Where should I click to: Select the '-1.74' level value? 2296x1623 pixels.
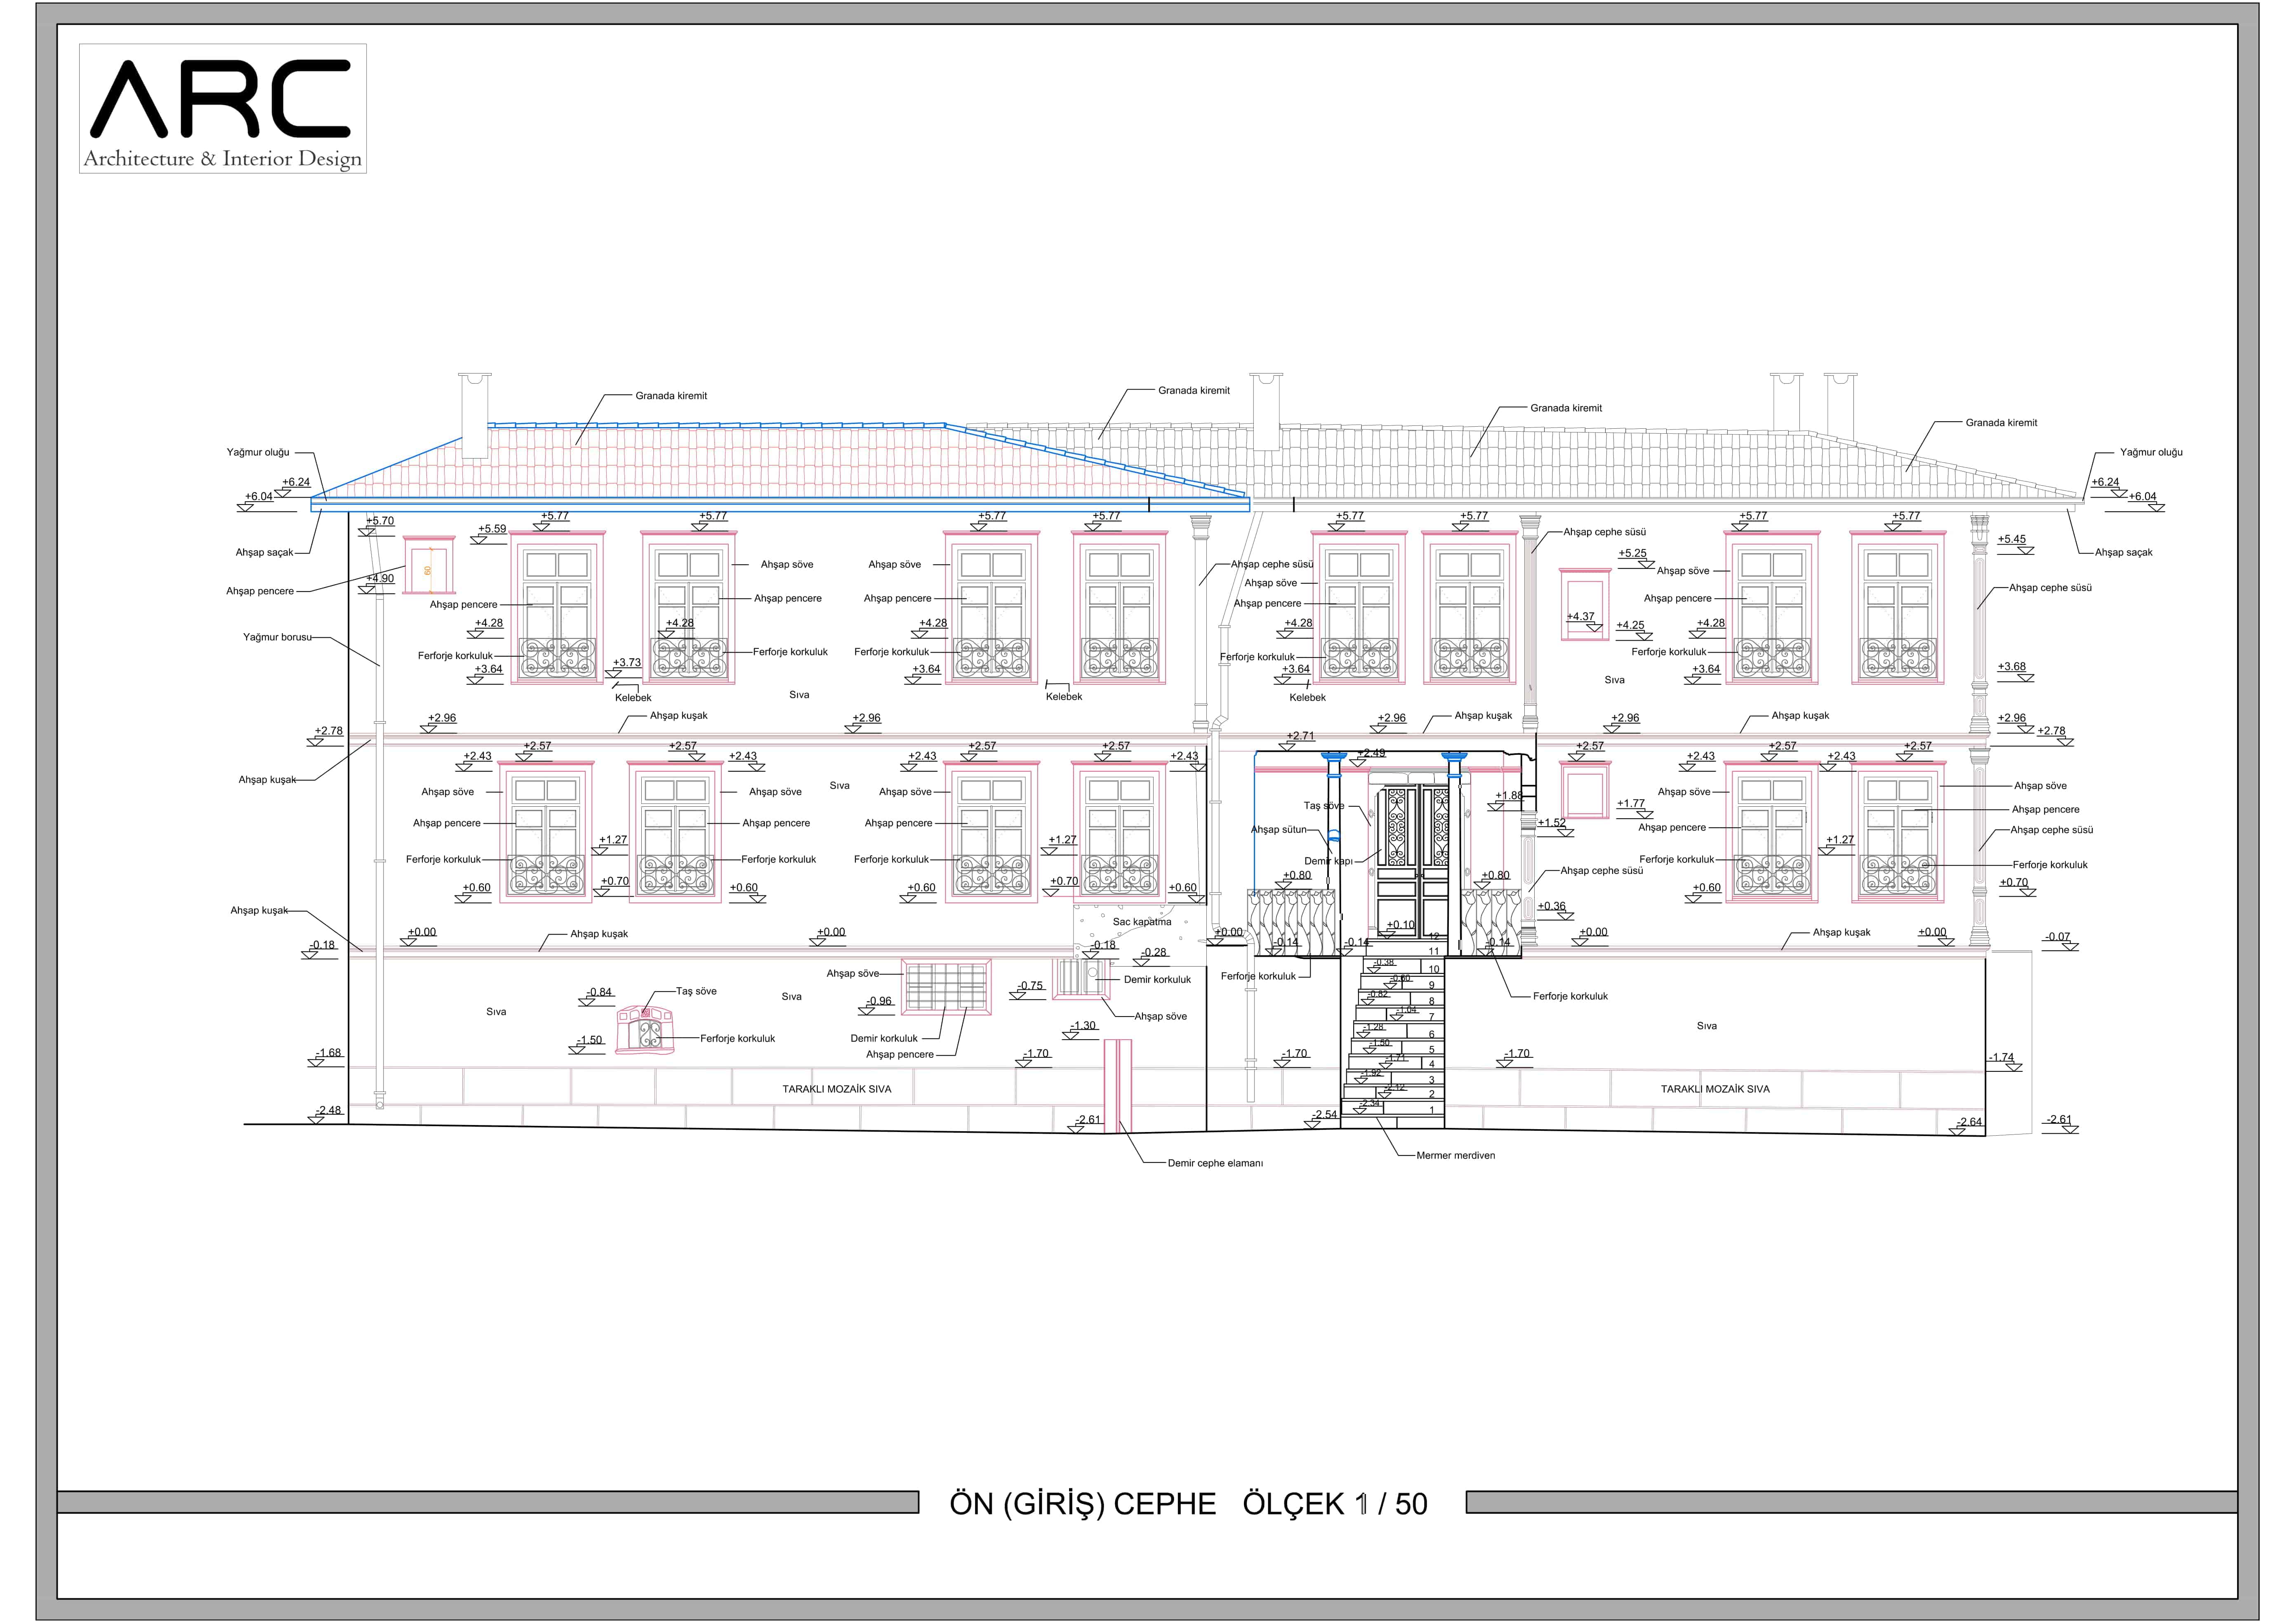[2001, 1057]
